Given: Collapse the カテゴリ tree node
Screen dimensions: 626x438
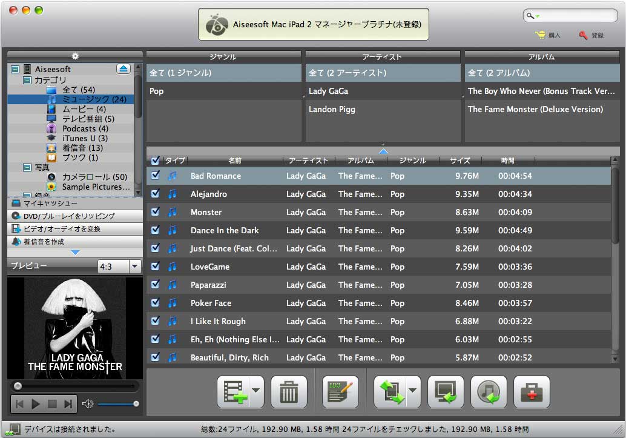Looking at the screenshot, I should 27,80.
